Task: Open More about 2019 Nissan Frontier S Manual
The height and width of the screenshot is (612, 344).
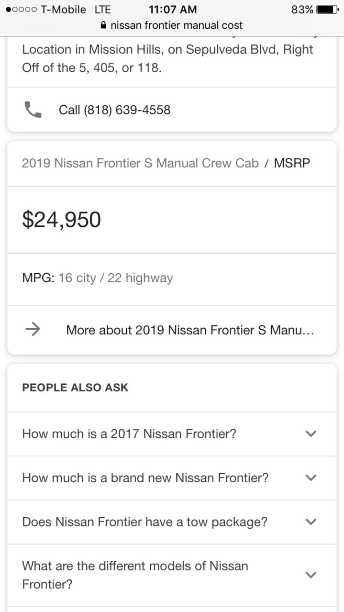Action: pos(172,330)
